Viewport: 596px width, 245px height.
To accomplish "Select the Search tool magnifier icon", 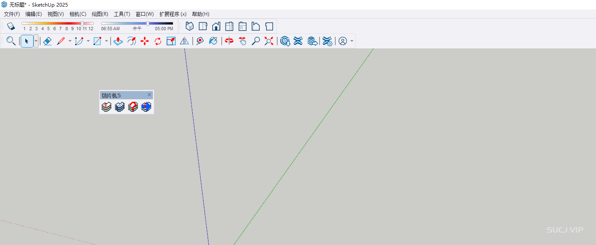I will [11, 41].
